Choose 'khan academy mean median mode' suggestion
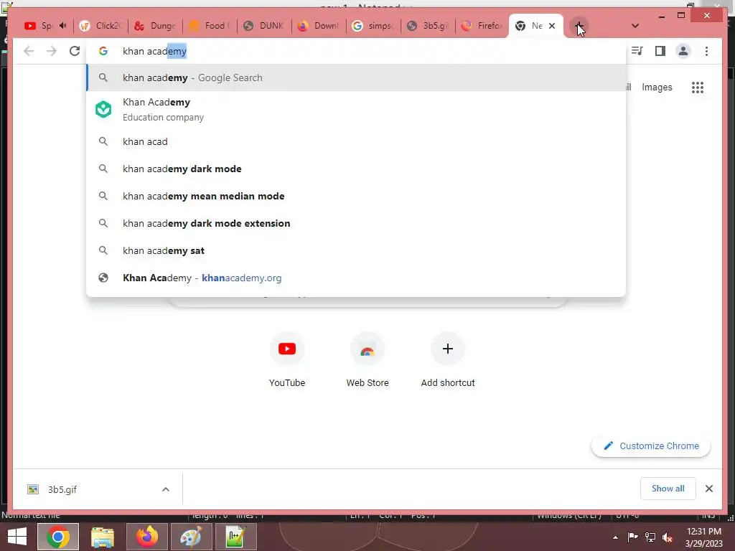This screenshot has width=735, height=551. [356, 196]
